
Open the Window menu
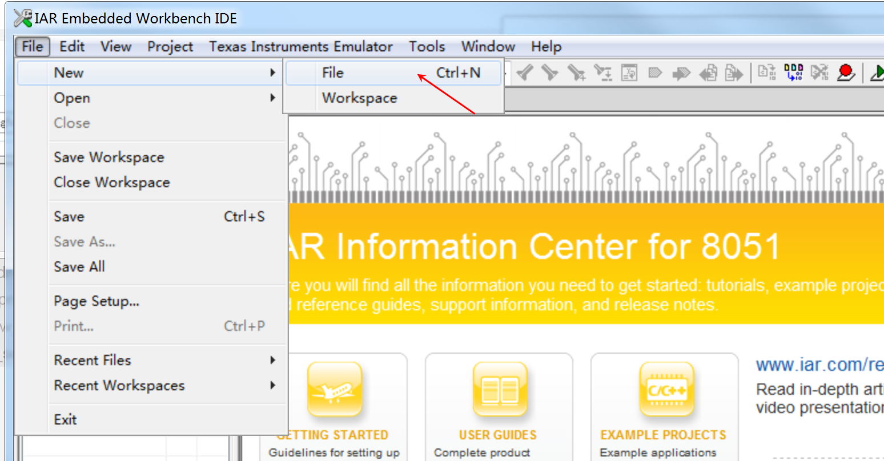point(488,46)
